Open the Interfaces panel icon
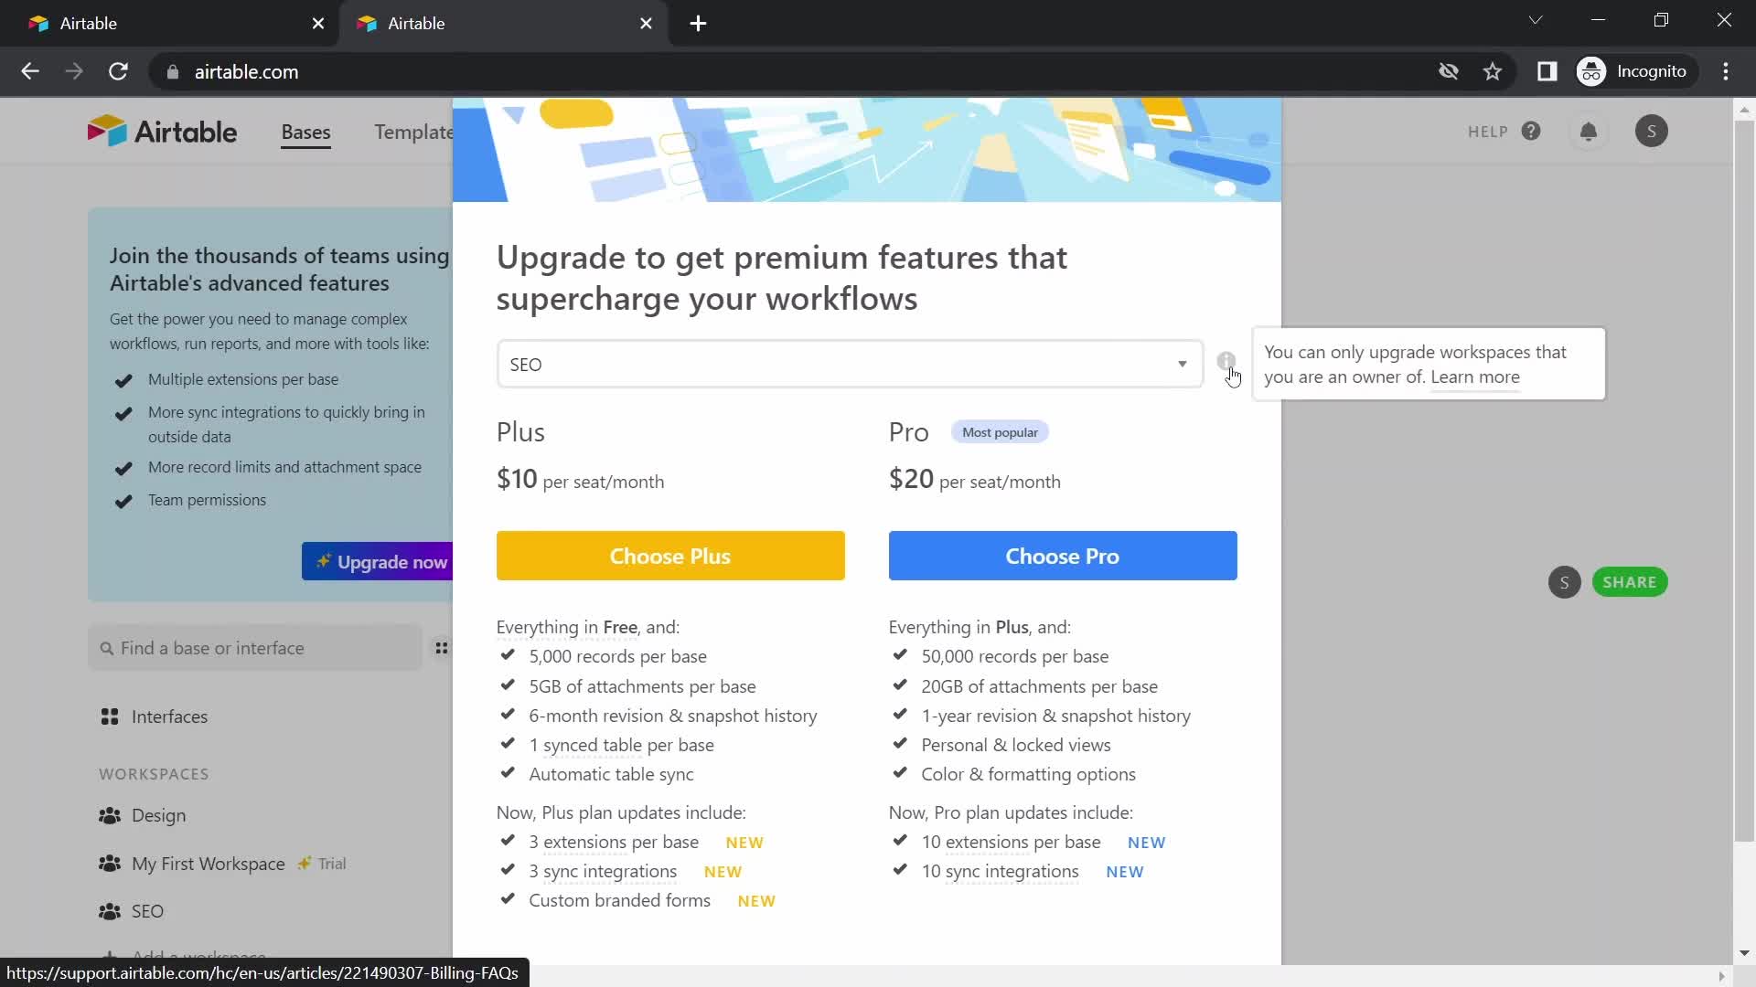This screenshot has width=1756, height=987. pos(110,716)
